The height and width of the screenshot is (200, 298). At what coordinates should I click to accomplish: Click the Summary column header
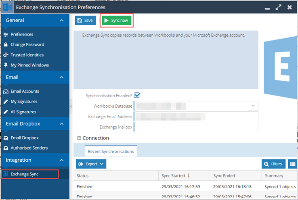(279, 176)
